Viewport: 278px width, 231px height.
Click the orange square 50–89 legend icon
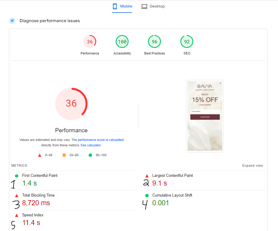[x=64, y=155]
